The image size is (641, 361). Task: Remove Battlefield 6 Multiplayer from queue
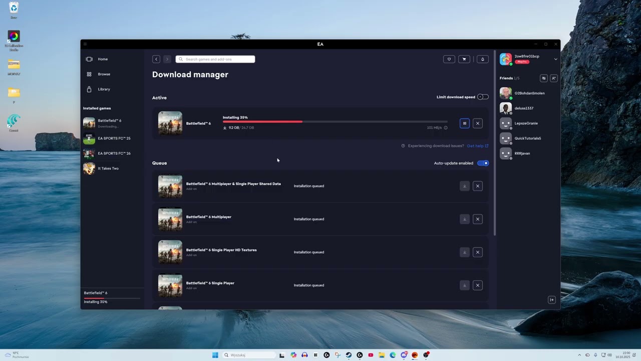click(x=478, y=219)
